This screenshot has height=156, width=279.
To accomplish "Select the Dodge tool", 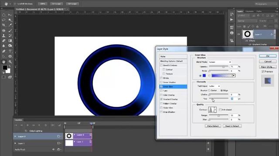I will click(10, 46).
